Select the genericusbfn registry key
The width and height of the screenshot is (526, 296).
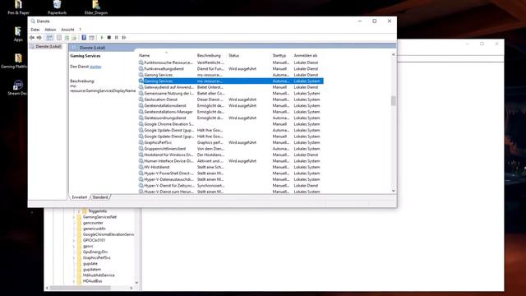pyautogui.click(x=94, y=229)
